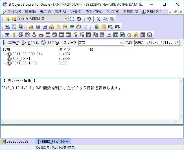Screen dimensions: 184x150
Task: Click the 名前 object name input field
Action: click(x=157, y=43)
